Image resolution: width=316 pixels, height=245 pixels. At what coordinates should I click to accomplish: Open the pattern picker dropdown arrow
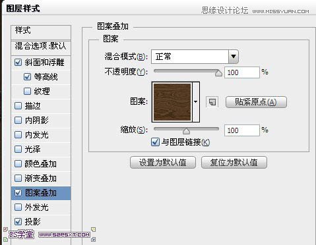tap(196, 101)
